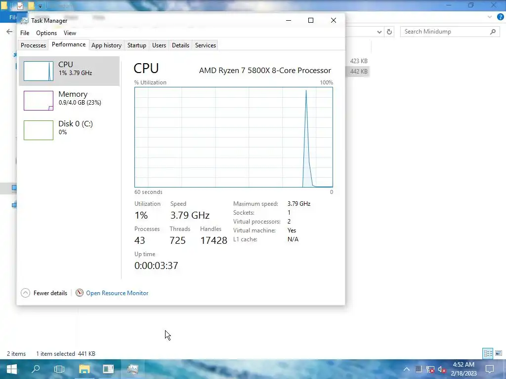The image size is (506, 379).
Task: Click the CPU utilization graph
Action: tap(234, 137)
